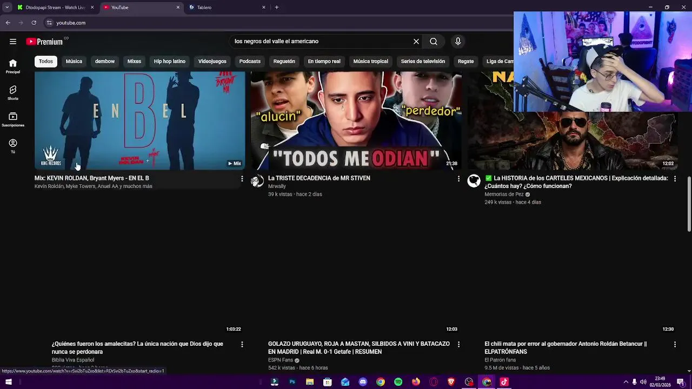Select the Hip hop latino filter chip

(170, 62)
